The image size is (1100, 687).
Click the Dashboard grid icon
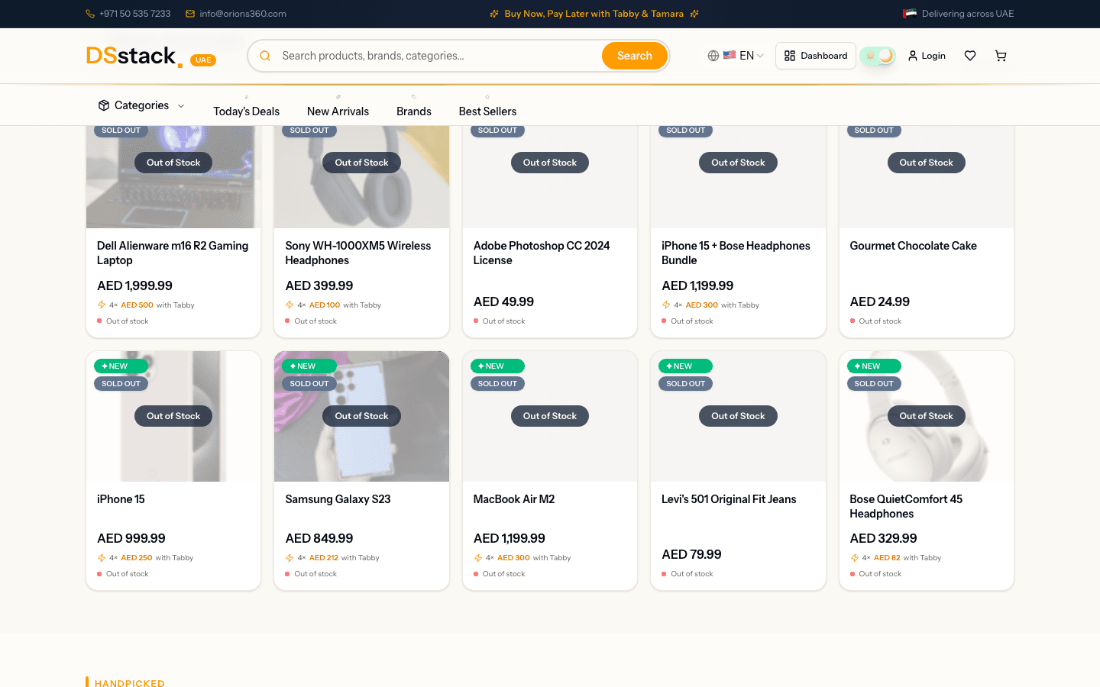(x=790, y=56)
